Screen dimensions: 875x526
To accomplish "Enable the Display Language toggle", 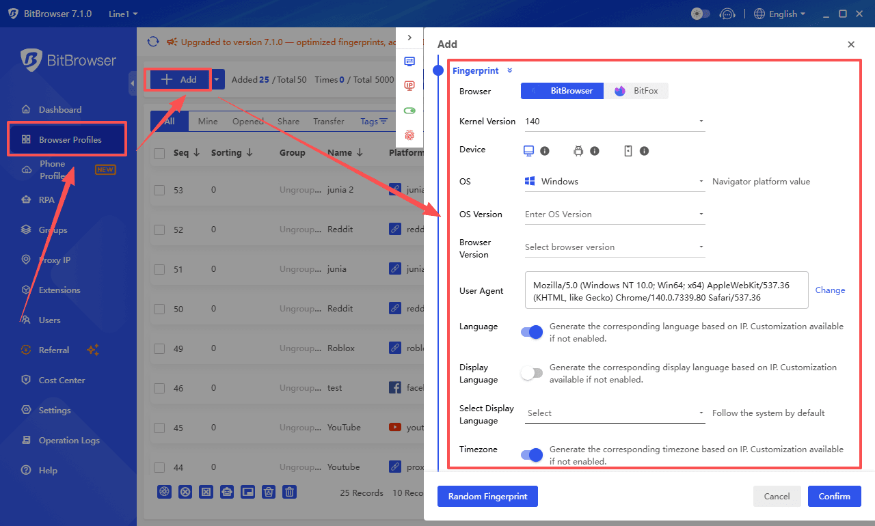I will click(x=532, y=373).
